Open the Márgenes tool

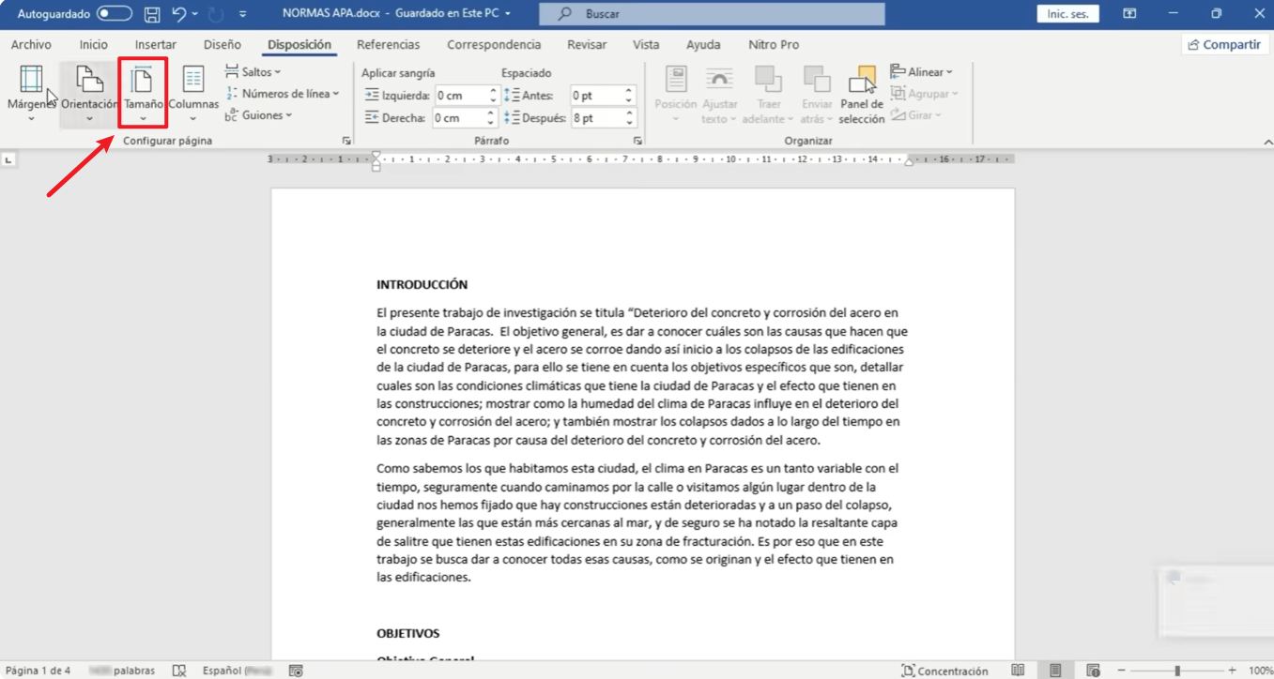31,92
